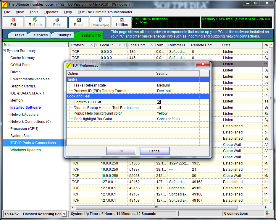
Task: Select Graphic Card(s) in the tree
Action: [23, 86]
